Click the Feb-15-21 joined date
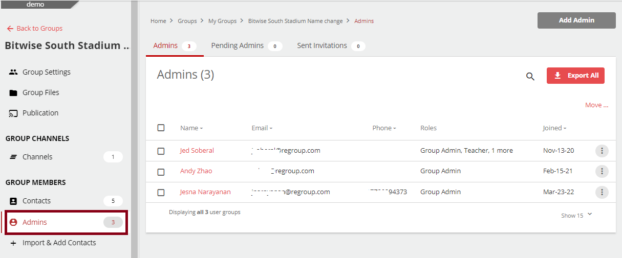622x258 pixels. coord(557,171)
